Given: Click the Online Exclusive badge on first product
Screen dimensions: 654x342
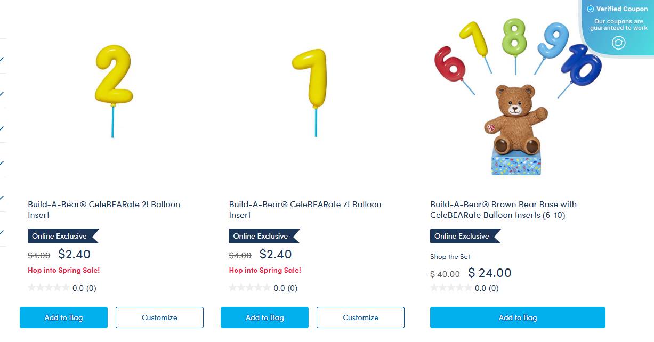Looking at the screenshot, I should 60,236.
